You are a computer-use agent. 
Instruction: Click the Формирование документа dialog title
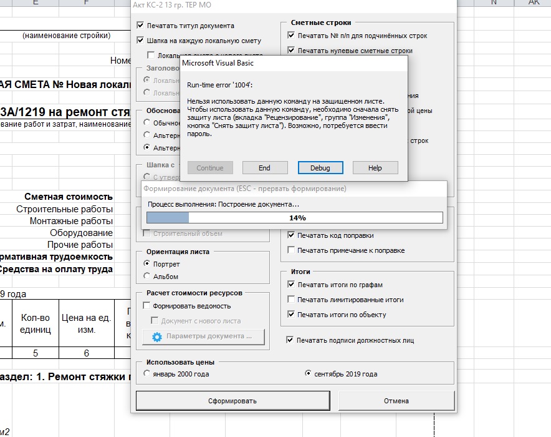(x=245, y=189)
